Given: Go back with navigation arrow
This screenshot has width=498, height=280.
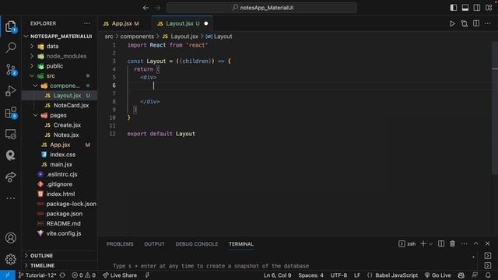Looking at the screenshot, I should (146, 8).
